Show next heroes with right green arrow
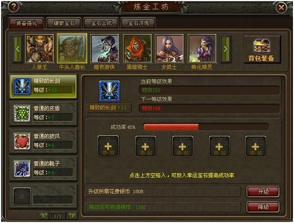Screen dimensions: 294x223 point(226,49)
